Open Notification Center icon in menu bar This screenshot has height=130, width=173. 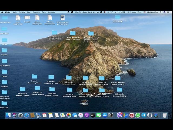[168, 12]
